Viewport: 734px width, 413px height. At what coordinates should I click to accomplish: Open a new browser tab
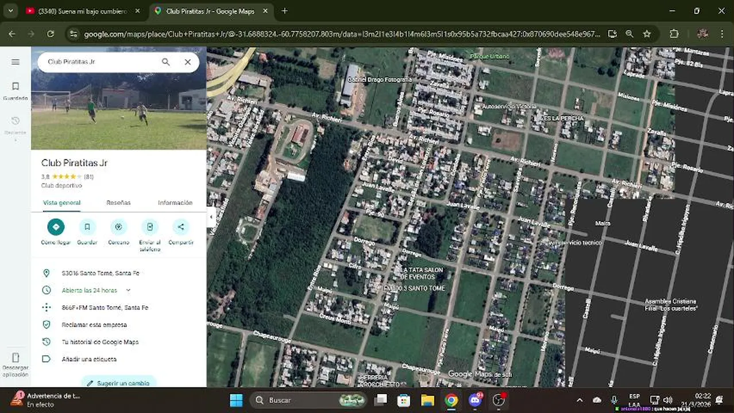point(284,11)
